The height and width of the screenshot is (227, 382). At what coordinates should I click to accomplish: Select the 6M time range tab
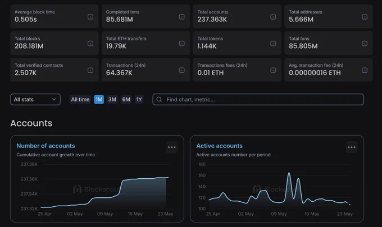pyautogui.click(x=126, y=99)
